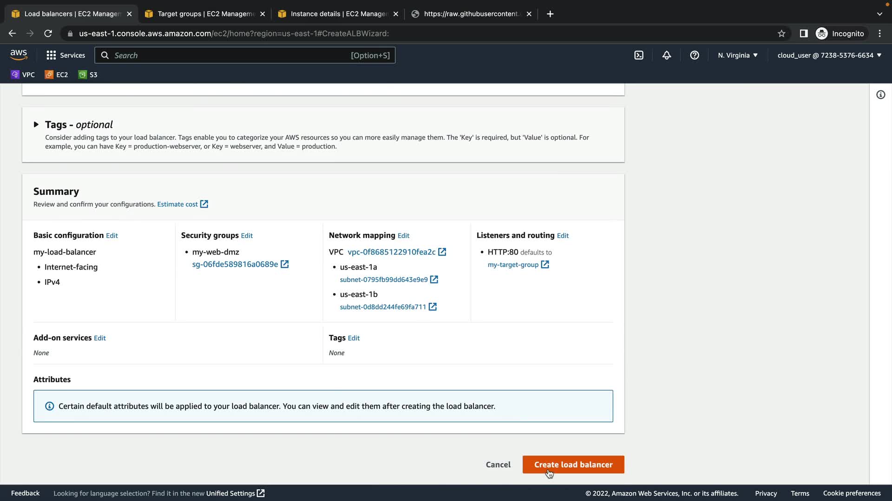Open the info panel icon at right
The image size is (892, 501).
point(880,95)
